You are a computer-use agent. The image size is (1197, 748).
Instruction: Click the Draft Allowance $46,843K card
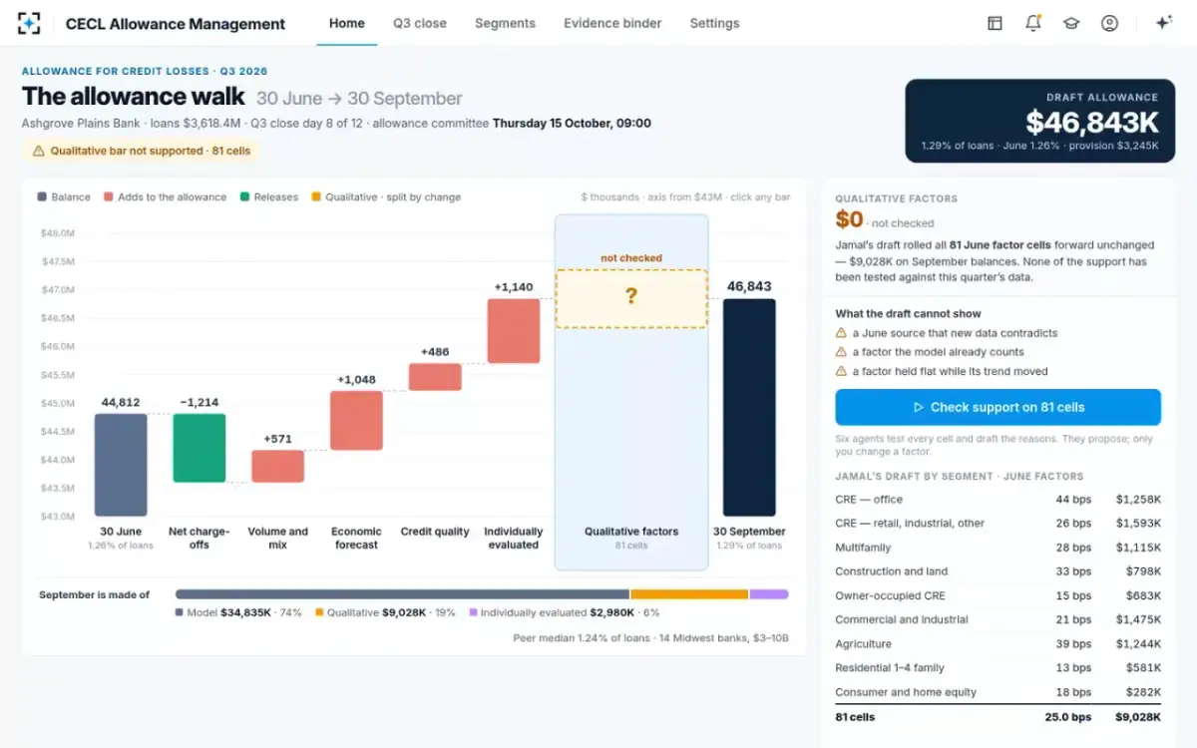pos(1039,121)
